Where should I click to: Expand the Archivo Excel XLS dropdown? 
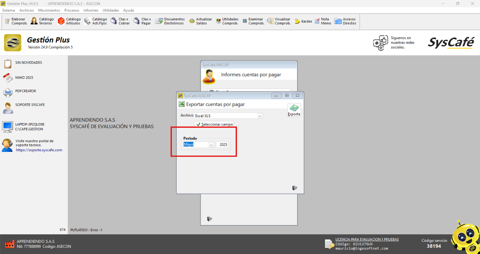pos(260,116)
